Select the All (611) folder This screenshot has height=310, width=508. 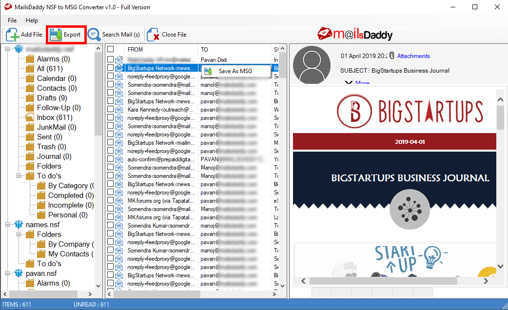tap(50, 69)
